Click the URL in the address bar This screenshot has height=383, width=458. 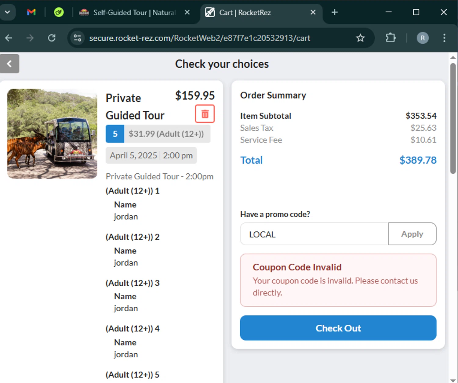coord(200,38)
